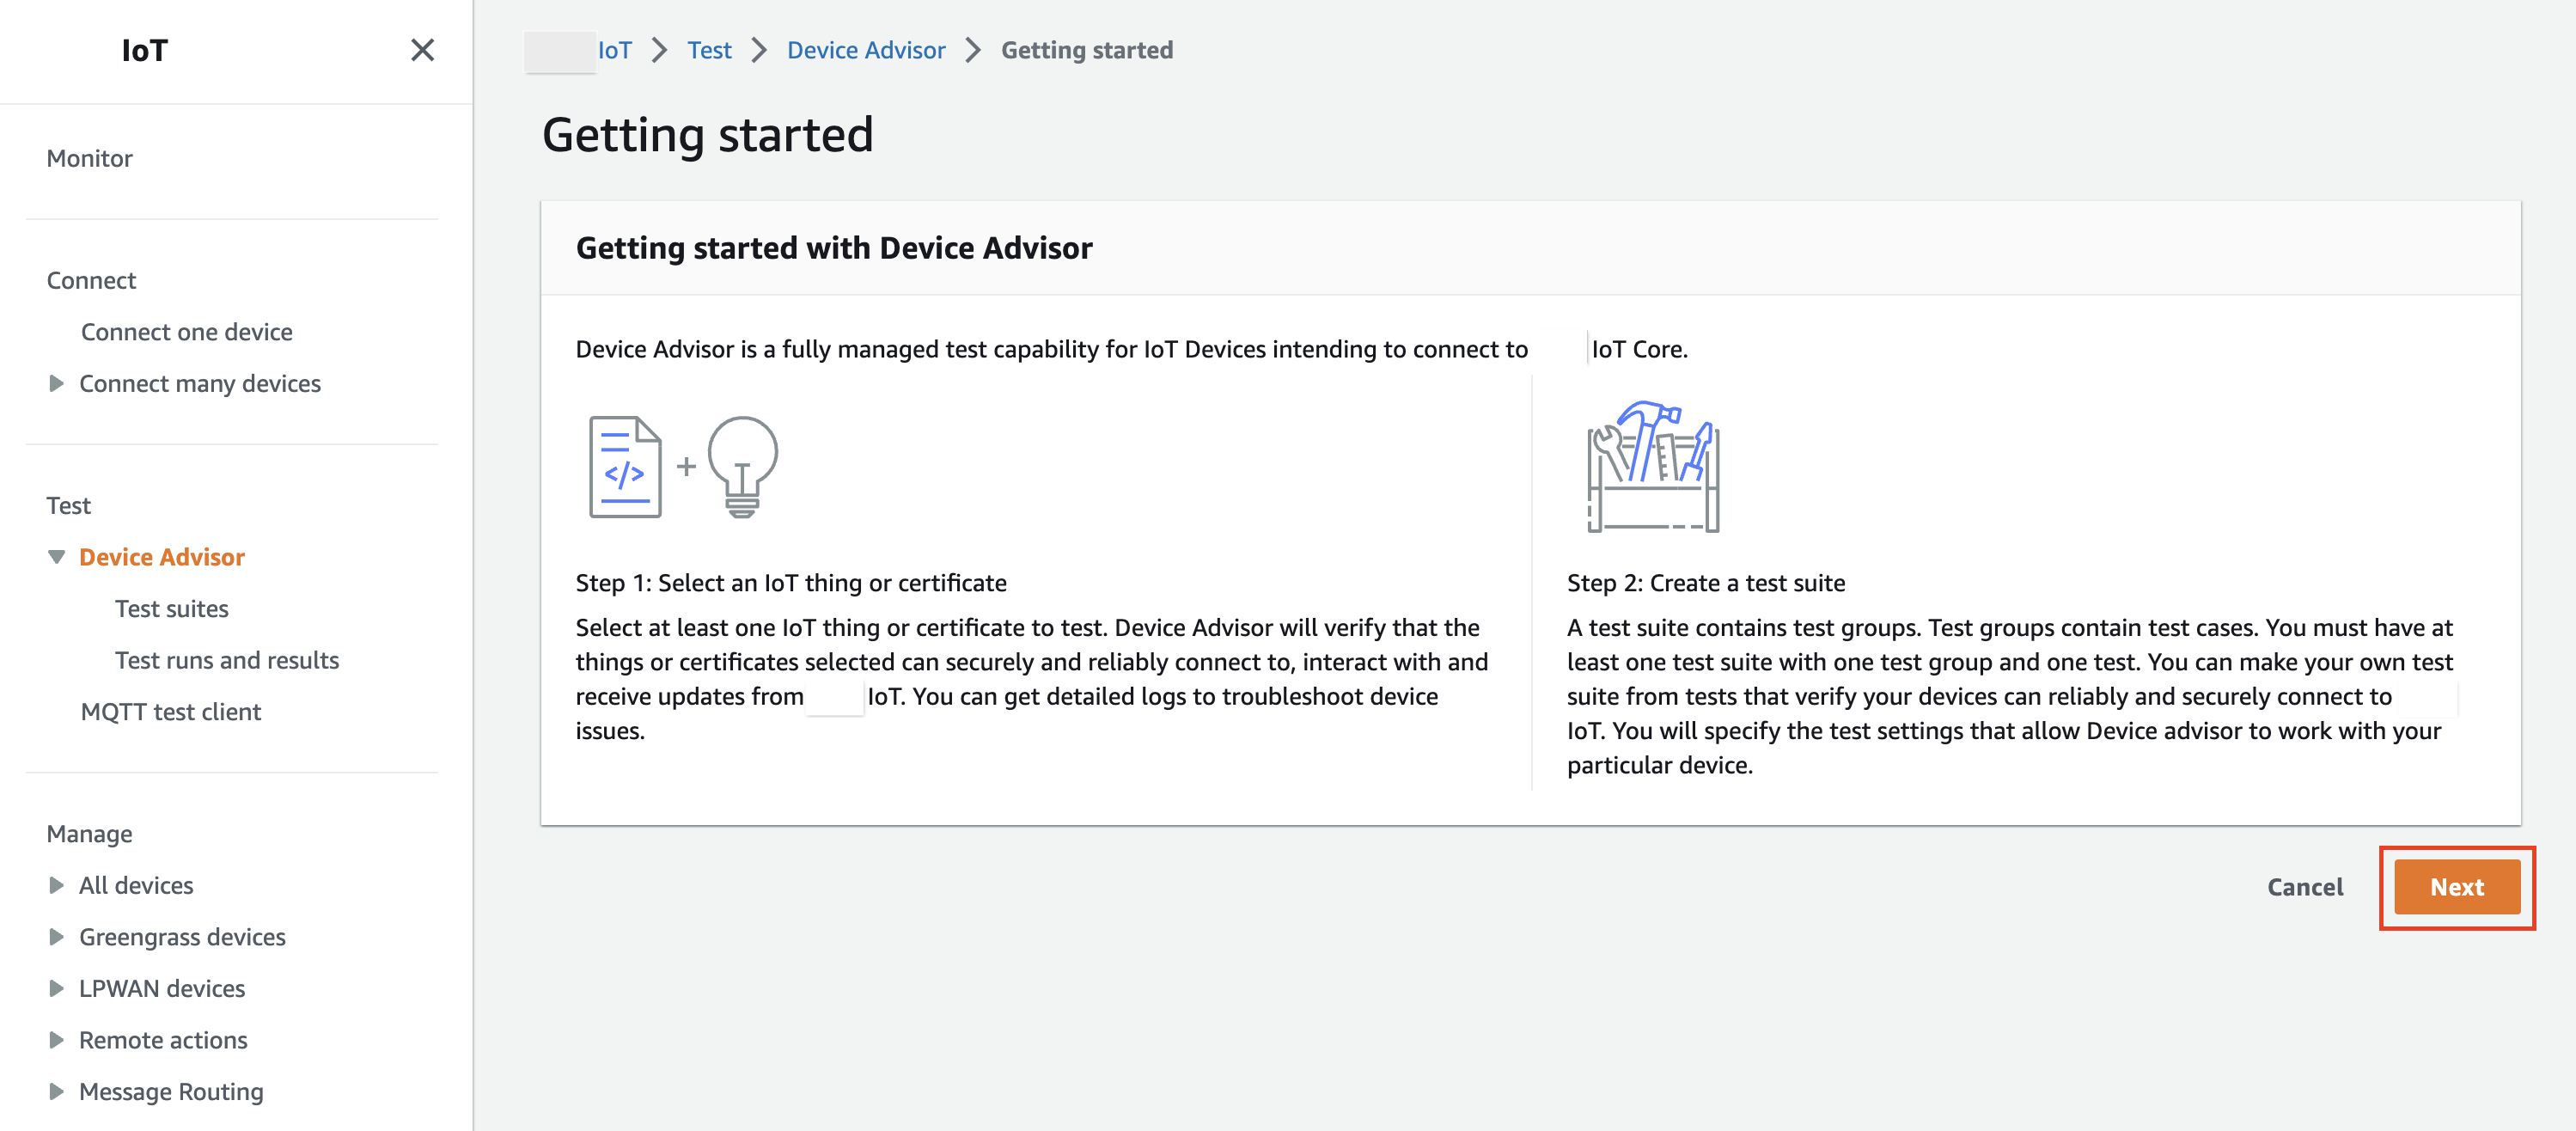
Task: Expand Message Routing section
Action: tap(56, 1091)
